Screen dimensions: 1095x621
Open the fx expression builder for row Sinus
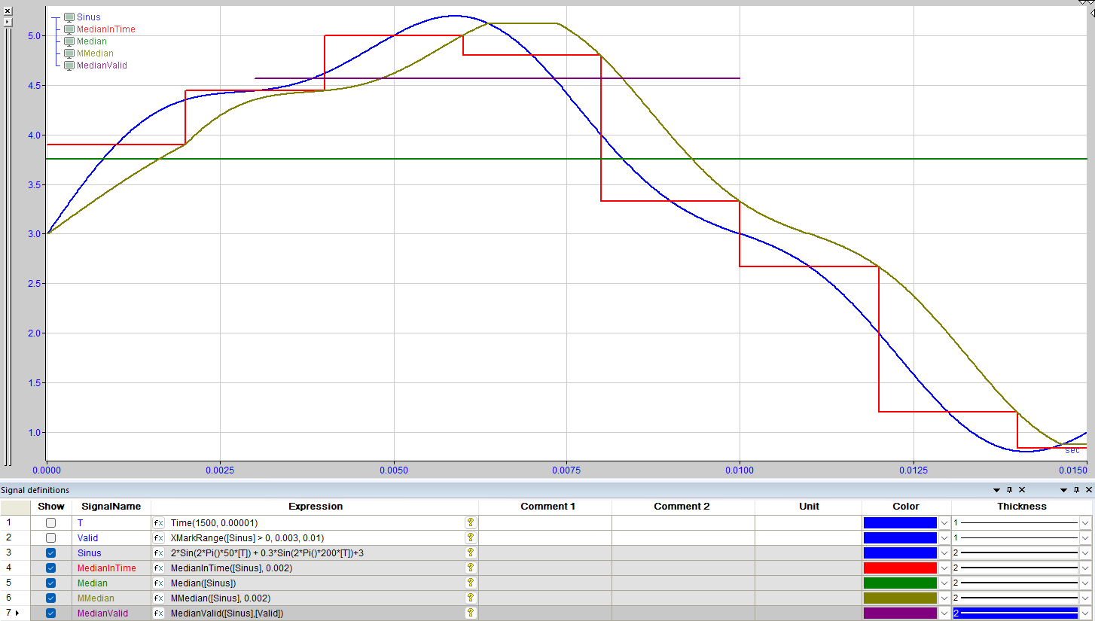coord(159,553)
